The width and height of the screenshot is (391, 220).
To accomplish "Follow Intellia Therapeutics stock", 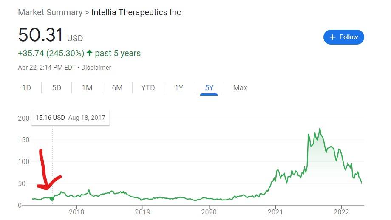I will click(x=344, y=37).
